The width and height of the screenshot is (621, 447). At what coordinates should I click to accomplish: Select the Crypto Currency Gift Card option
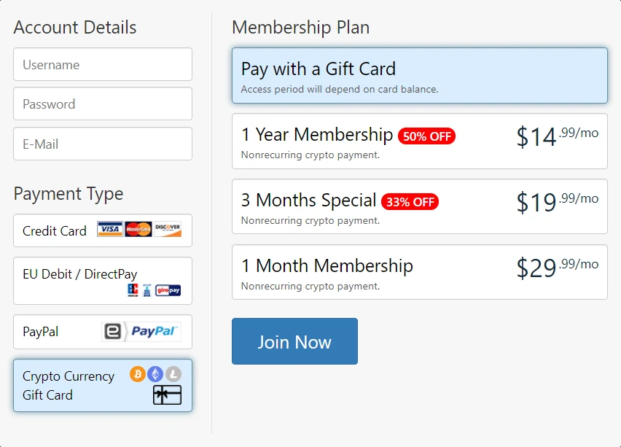pos(69,385)
